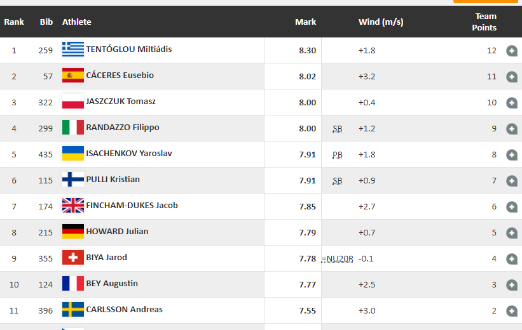Click the Swedish flag icon
The height and width of the screenshot is (330, 522).
pos(72,310)
